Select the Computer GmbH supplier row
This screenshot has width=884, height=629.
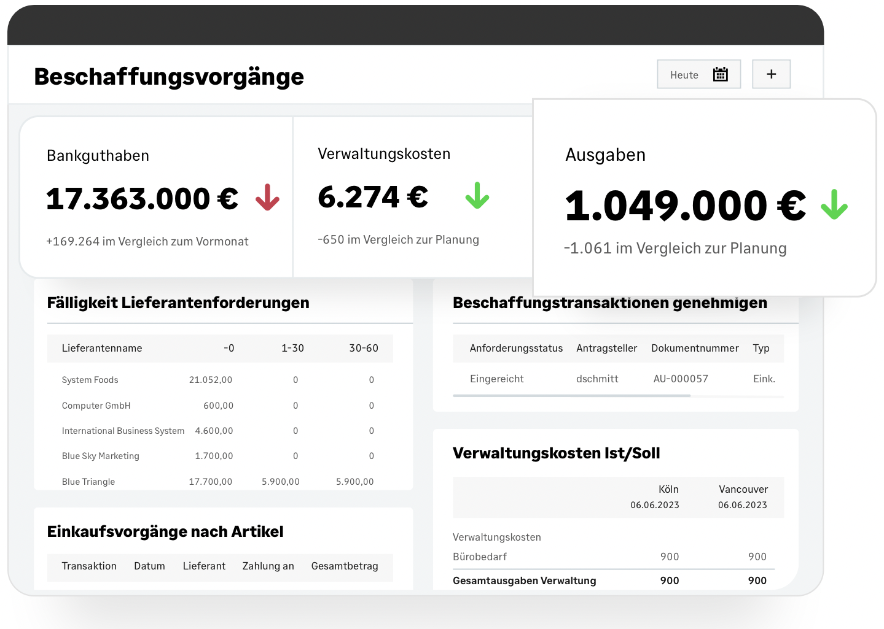click(x=96, y=406)
